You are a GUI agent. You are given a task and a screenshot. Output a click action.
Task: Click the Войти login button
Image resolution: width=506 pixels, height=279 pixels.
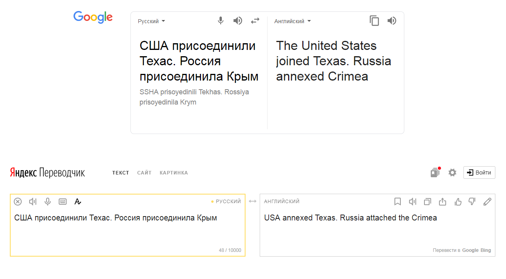tap(479, 173)
